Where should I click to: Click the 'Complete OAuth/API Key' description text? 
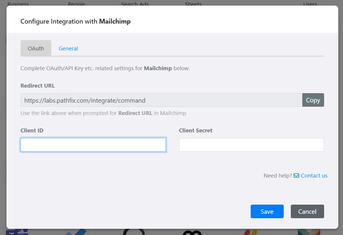[105, 68]
